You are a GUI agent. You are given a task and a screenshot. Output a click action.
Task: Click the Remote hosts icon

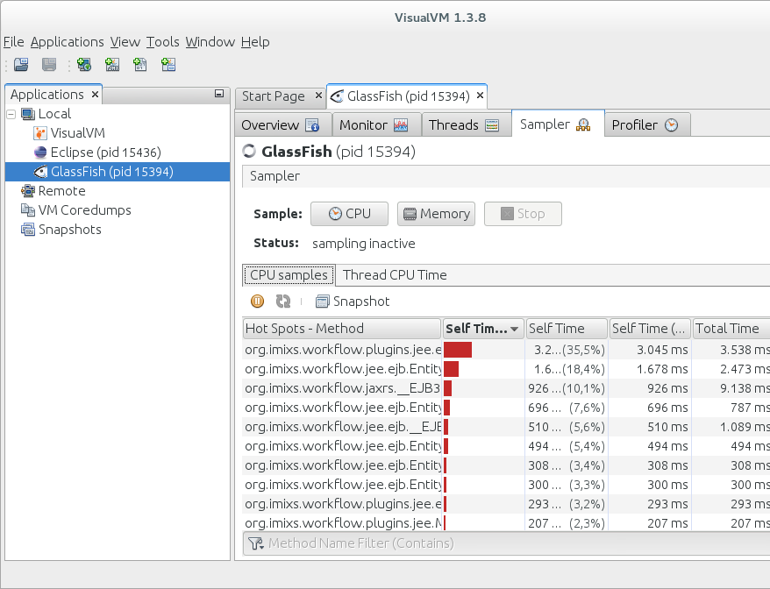(28, 190)
